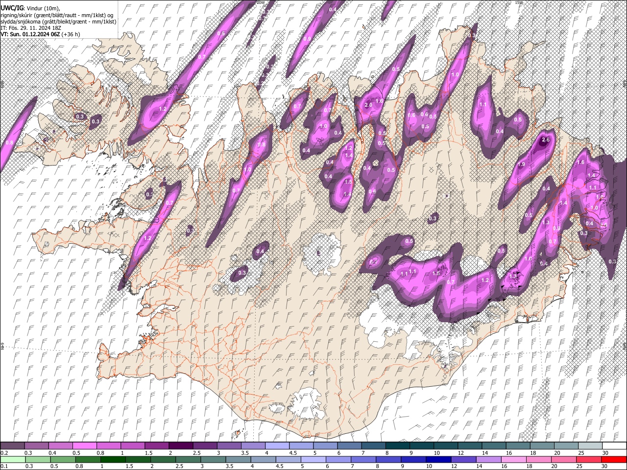Click the '2.0' precipitation value on the map
The width and height of the screenshot is (627, 470).
pyautogui.click(x=369, y=105)
